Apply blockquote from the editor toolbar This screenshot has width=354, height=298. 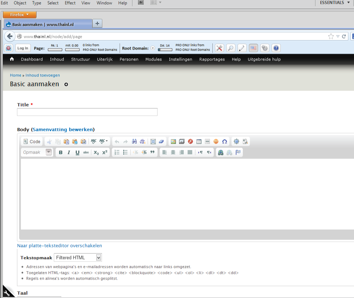153,153
